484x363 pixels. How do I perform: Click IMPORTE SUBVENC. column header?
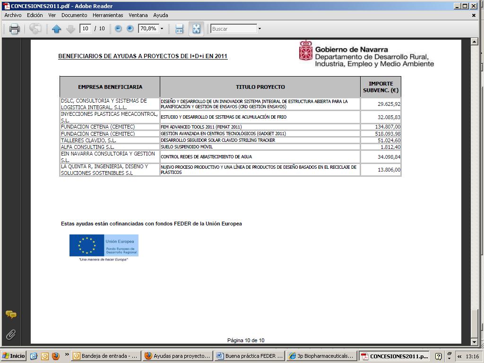tap(381, 87)
